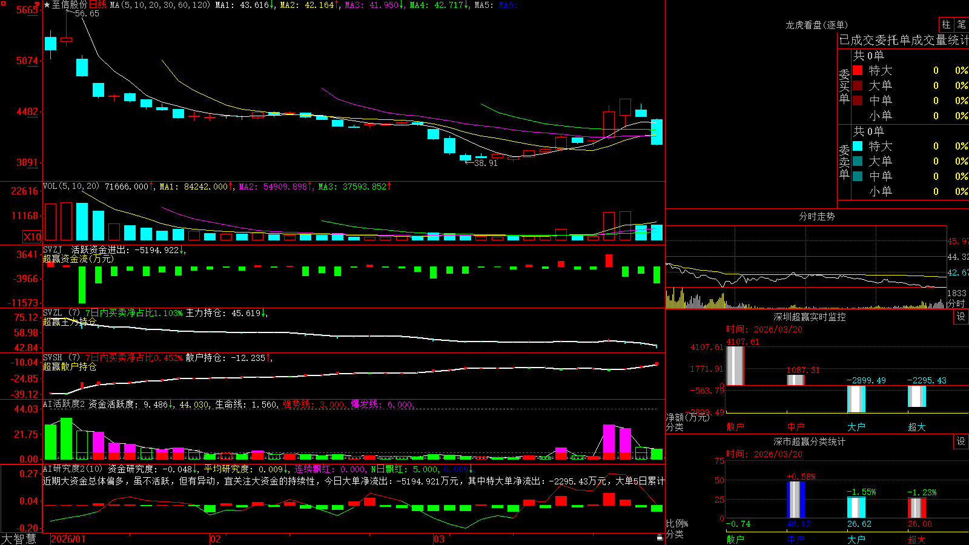Click the 龙虎看盘(逐单) panel title
This screenshot has width=969, height=545.
(816, 25)
